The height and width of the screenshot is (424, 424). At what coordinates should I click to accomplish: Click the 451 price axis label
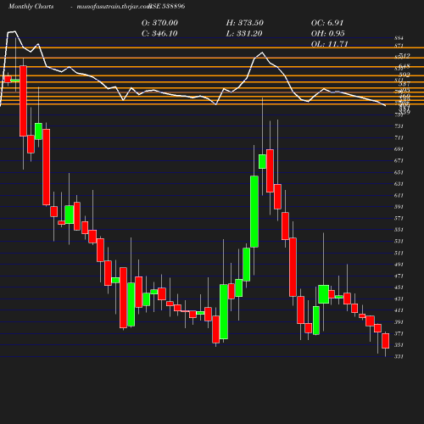click(399, 287)
